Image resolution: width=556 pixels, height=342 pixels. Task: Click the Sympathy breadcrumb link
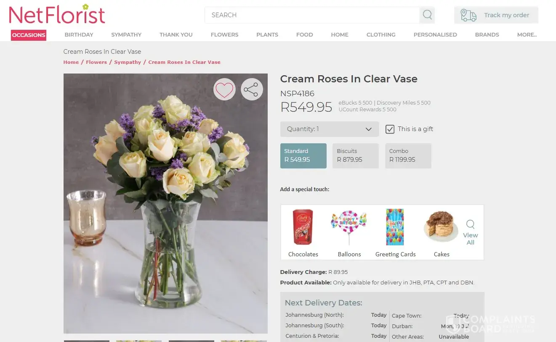click(x=128, y=62)
